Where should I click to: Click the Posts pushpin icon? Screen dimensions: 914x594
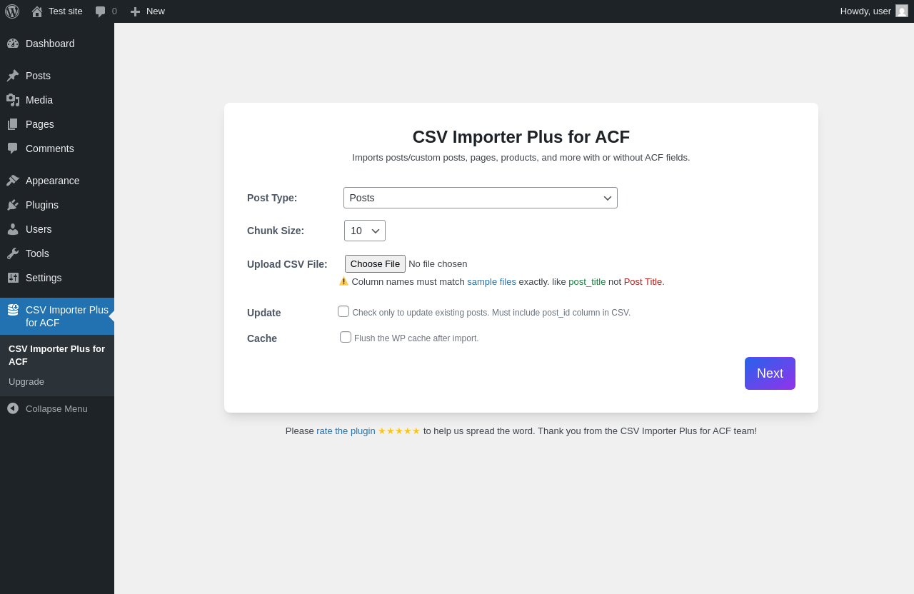click(13, 76)
